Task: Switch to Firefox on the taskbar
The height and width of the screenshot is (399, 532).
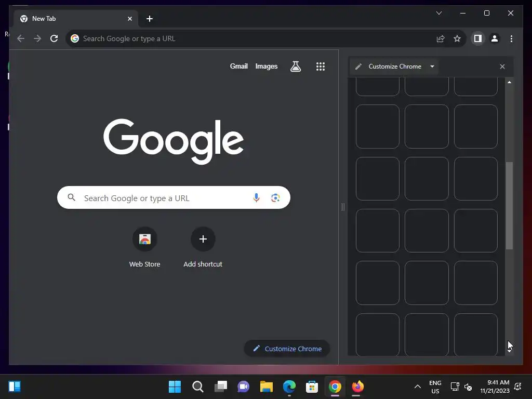Action: tap(357, 387)
